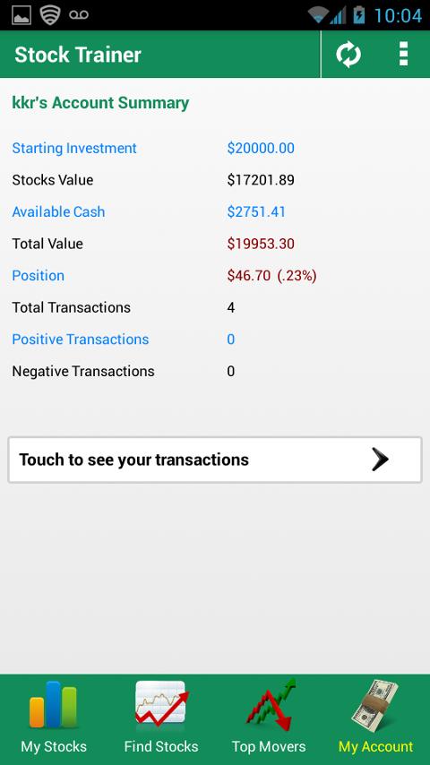Tap the voicemail status icon
The height and width of the screenshot is (765, 430).
pos(79,14)
